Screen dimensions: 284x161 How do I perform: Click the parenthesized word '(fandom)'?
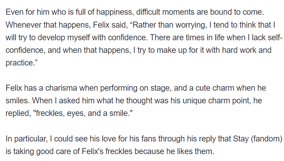point(267,139)
